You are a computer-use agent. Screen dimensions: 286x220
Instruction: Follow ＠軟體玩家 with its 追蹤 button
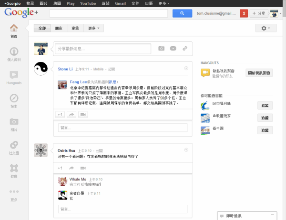[x=265, y=118]
